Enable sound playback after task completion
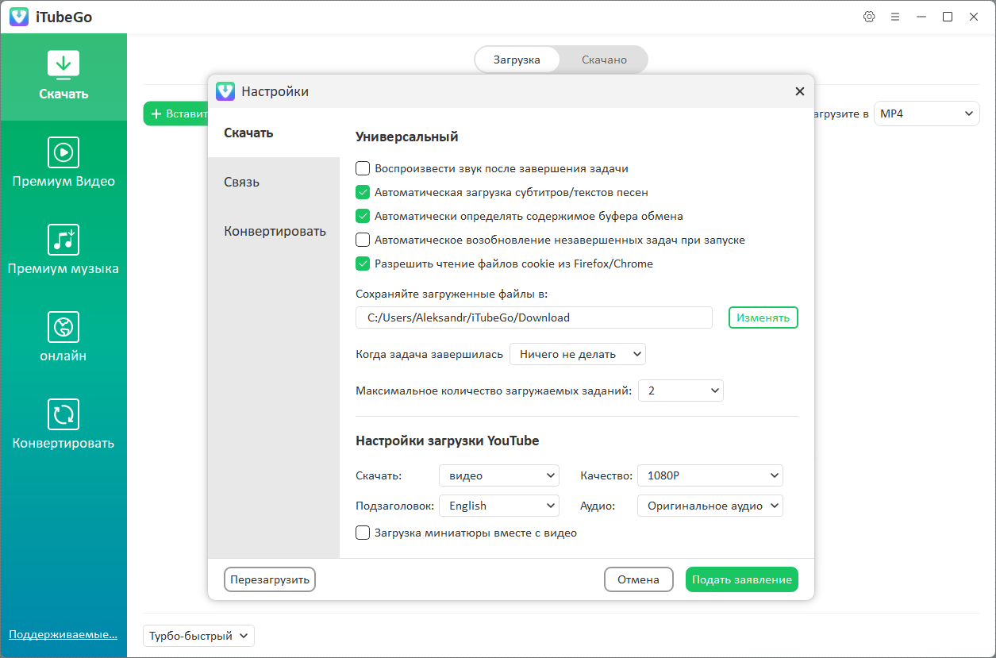996x658 pixels. click(363, 168)
